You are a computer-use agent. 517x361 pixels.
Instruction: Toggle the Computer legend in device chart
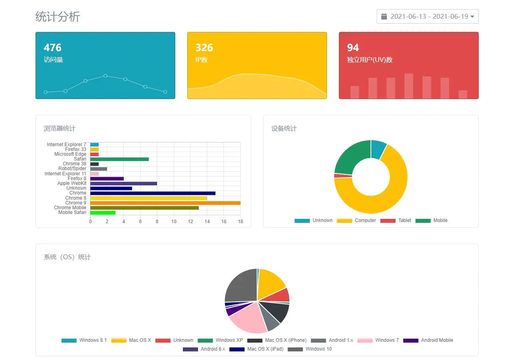pyautogui.click(x=356, y=220)
